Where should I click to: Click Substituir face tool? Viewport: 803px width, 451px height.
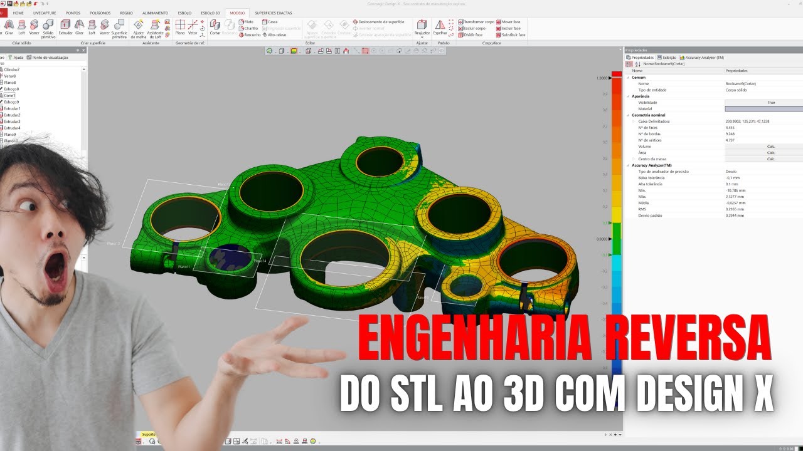tap(511, 34)
